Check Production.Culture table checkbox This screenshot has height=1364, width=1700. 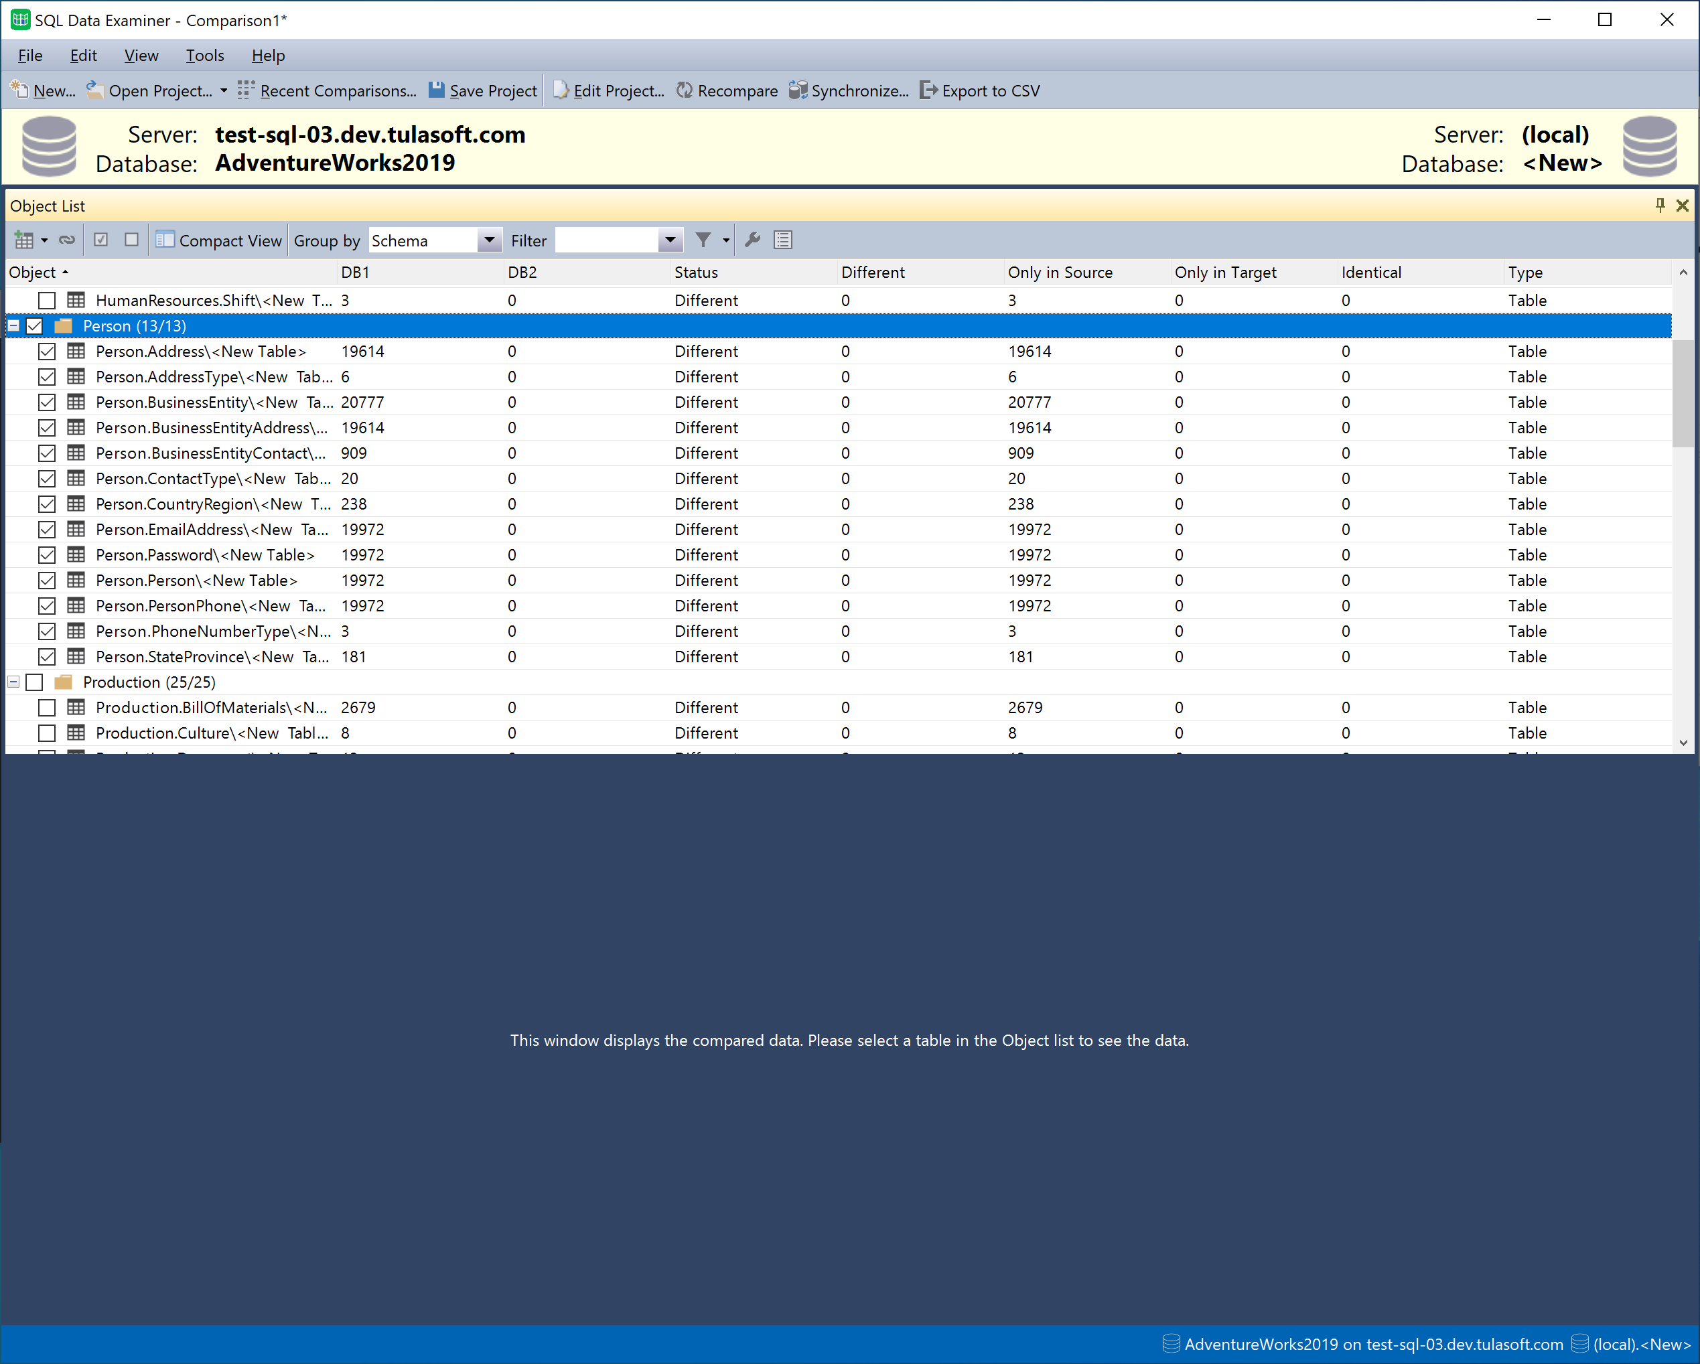pos(46,733)
